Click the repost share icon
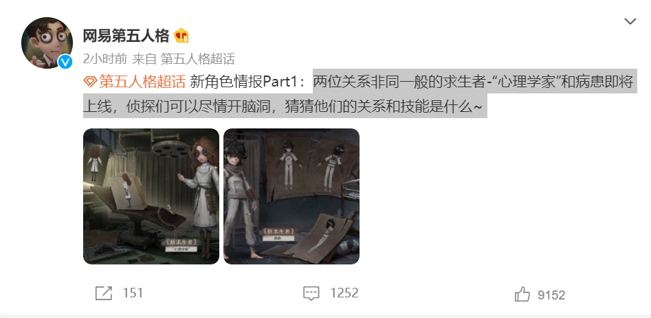Screen dimensions: 651x318 click(103, 293)
